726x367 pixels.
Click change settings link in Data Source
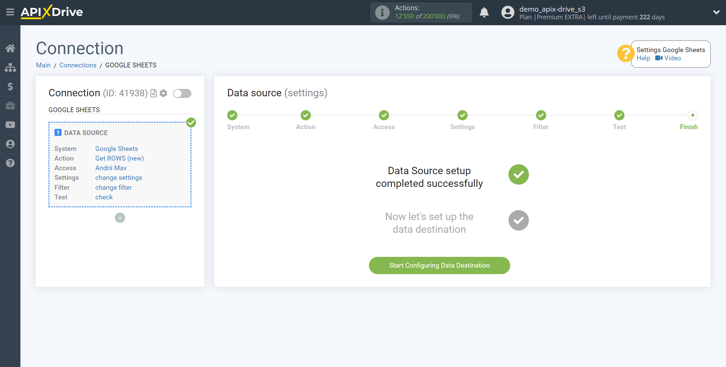coord(119,178)
